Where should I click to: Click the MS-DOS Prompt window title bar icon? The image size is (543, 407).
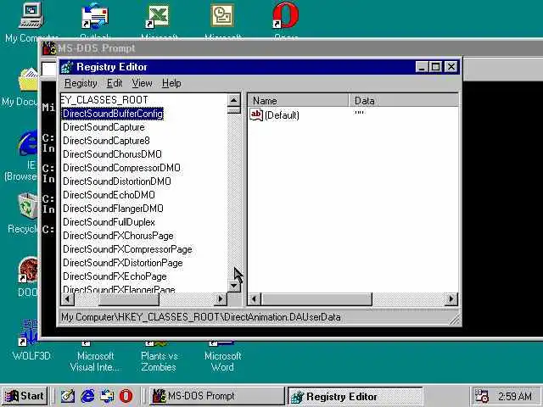tap(49, 48)
